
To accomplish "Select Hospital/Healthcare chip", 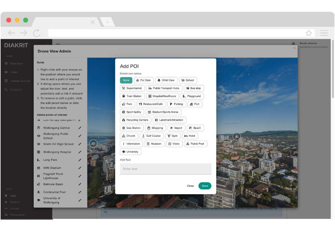I will coord(162,96).
